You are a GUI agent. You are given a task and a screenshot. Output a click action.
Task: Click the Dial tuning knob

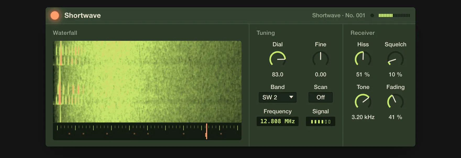(278, 59)
